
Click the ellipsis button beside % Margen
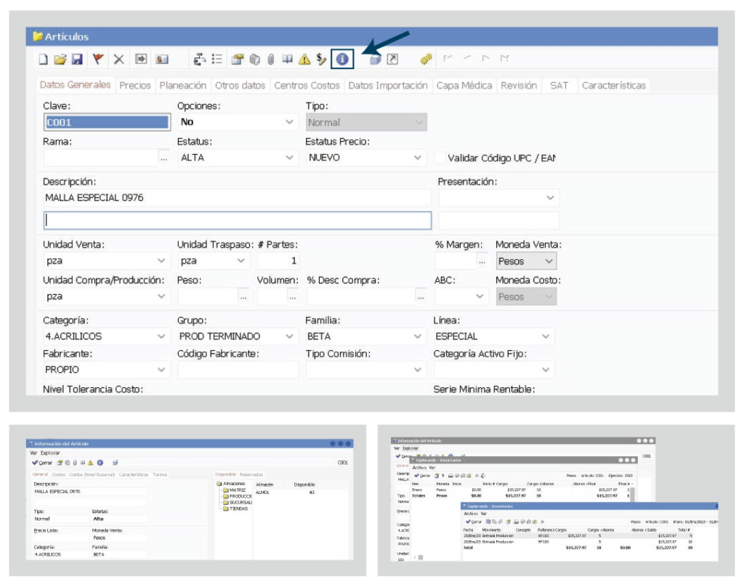pyautogui.click(x=481, y=261)
